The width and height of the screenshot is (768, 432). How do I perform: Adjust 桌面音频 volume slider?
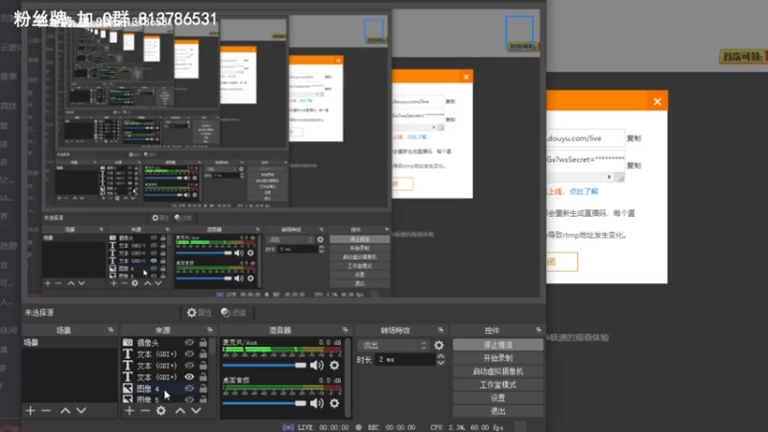coord(265,403)
